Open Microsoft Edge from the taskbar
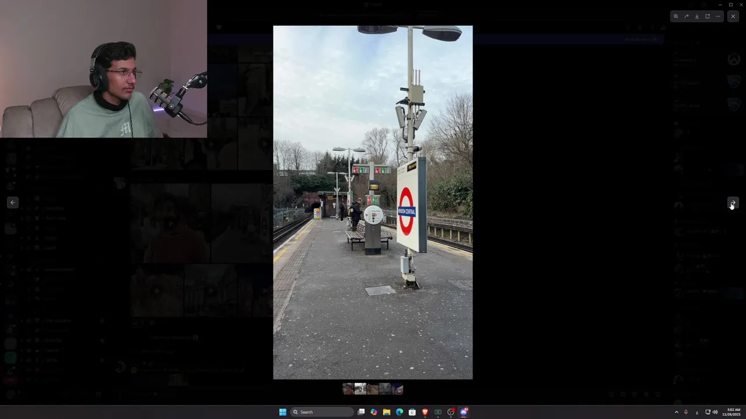 coord(399,412)
